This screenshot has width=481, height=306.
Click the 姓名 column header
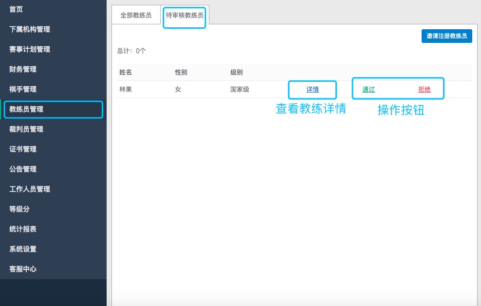coord(126,72)
